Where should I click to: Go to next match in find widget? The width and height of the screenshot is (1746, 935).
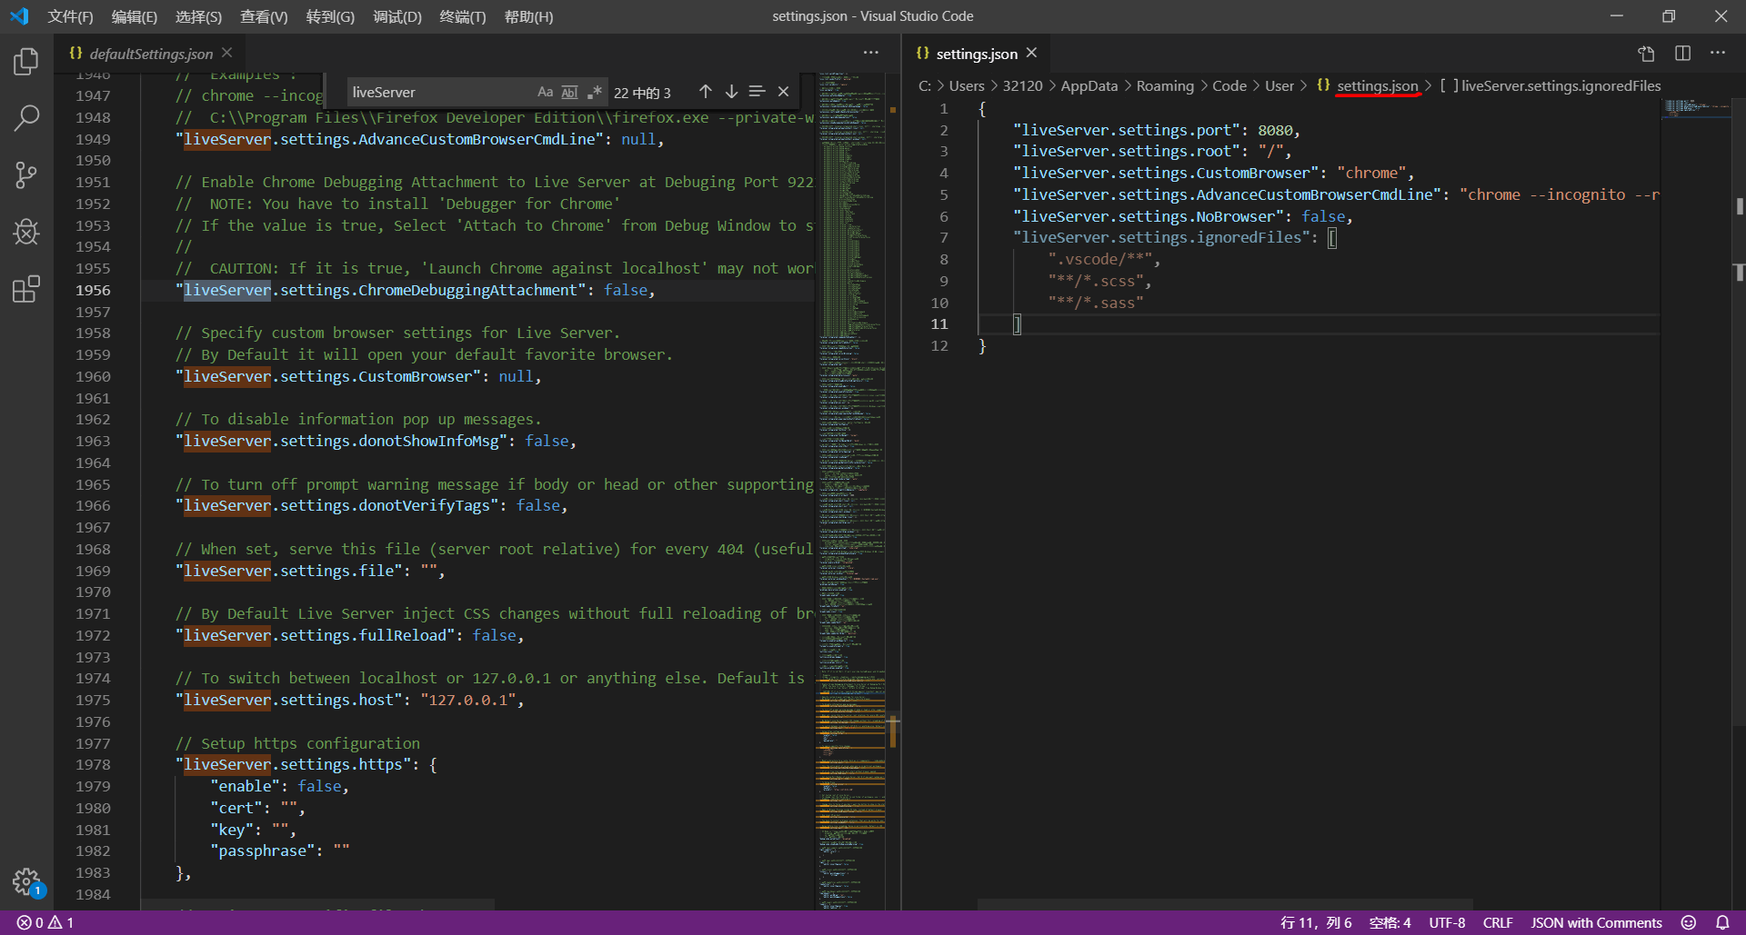tap(731, 92)
